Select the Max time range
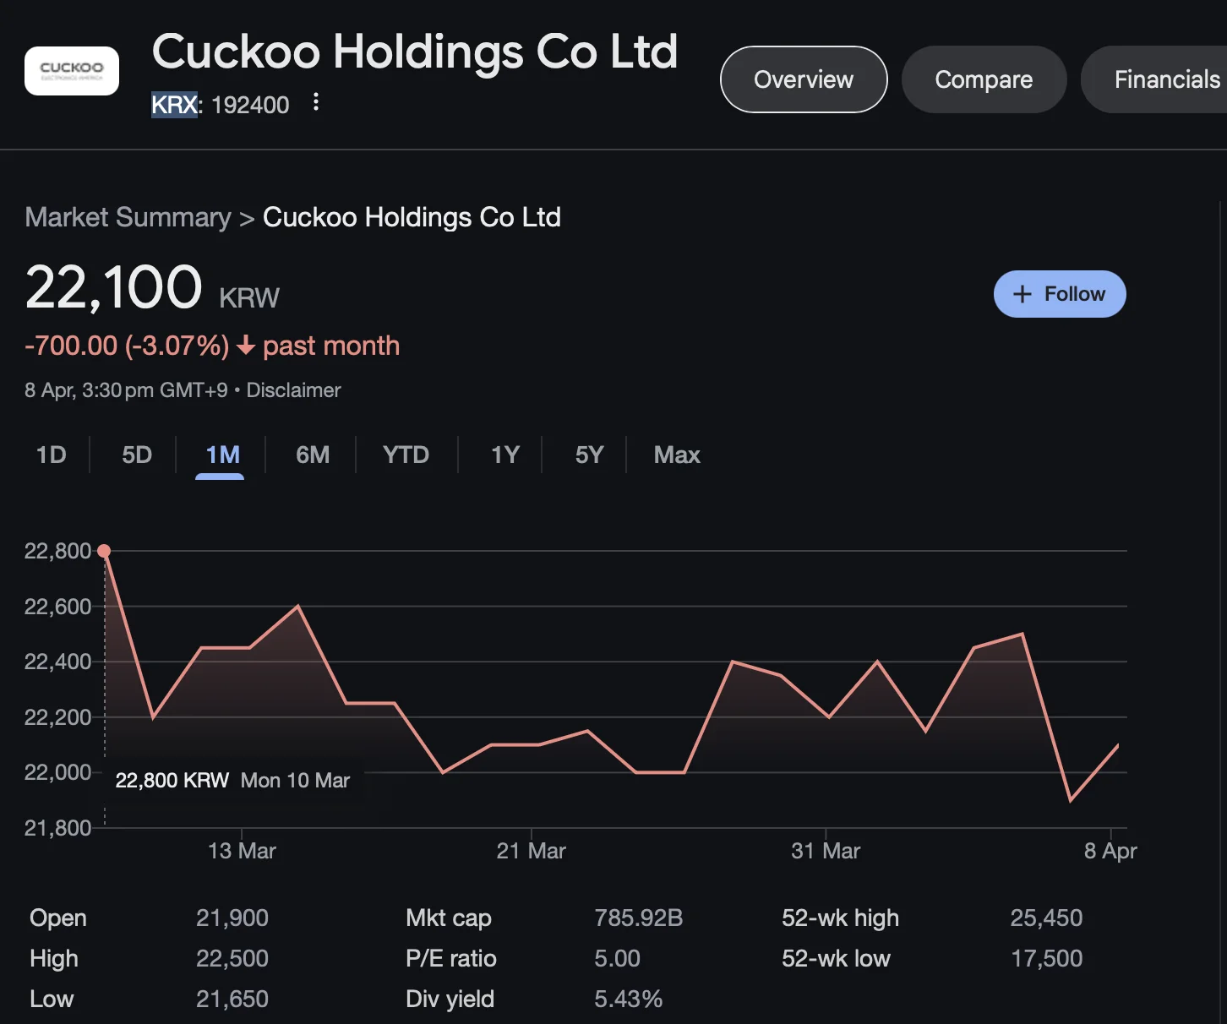 click(x=677, y=455)
